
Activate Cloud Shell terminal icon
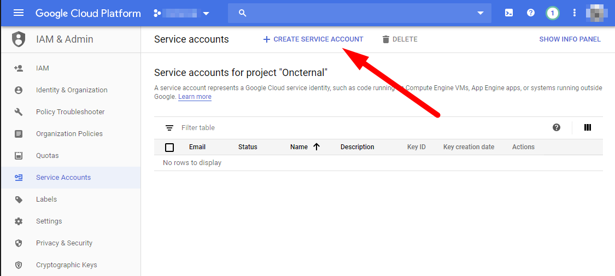509,13
